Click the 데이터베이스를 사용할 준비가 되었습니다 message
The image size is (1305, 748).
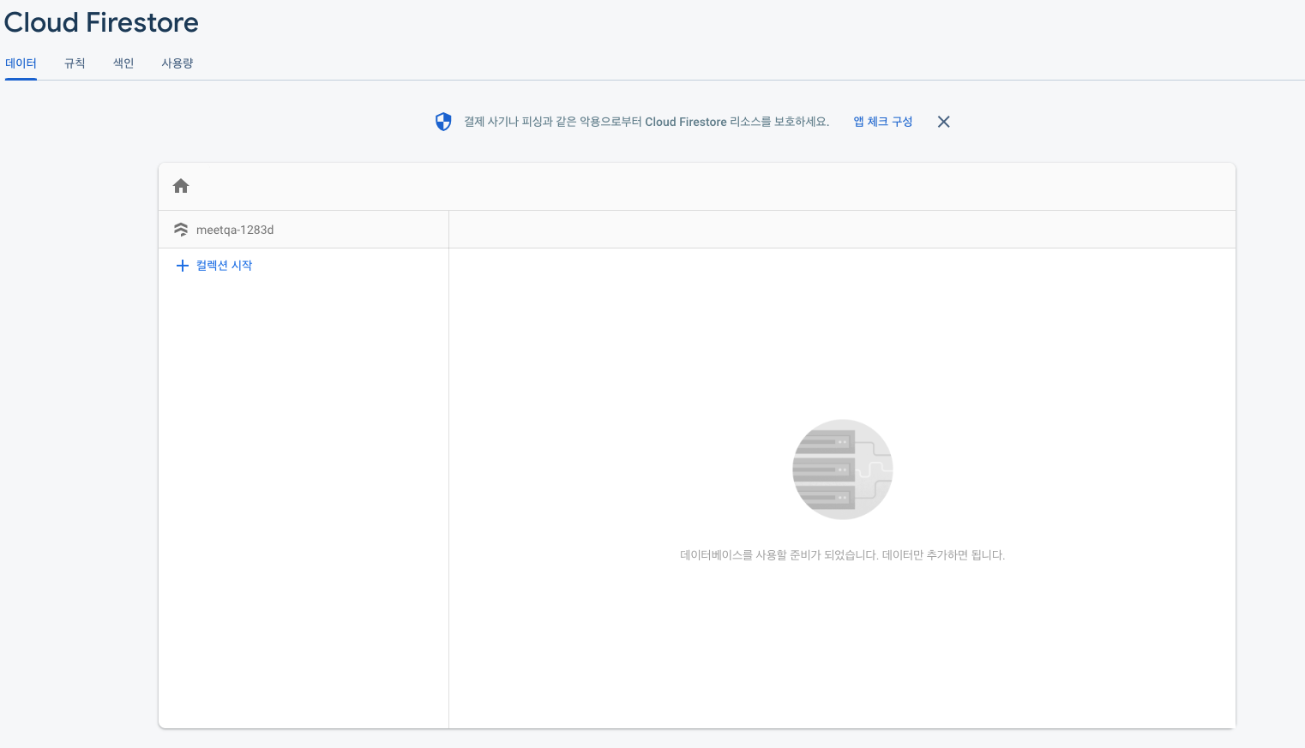pos(842,555)
